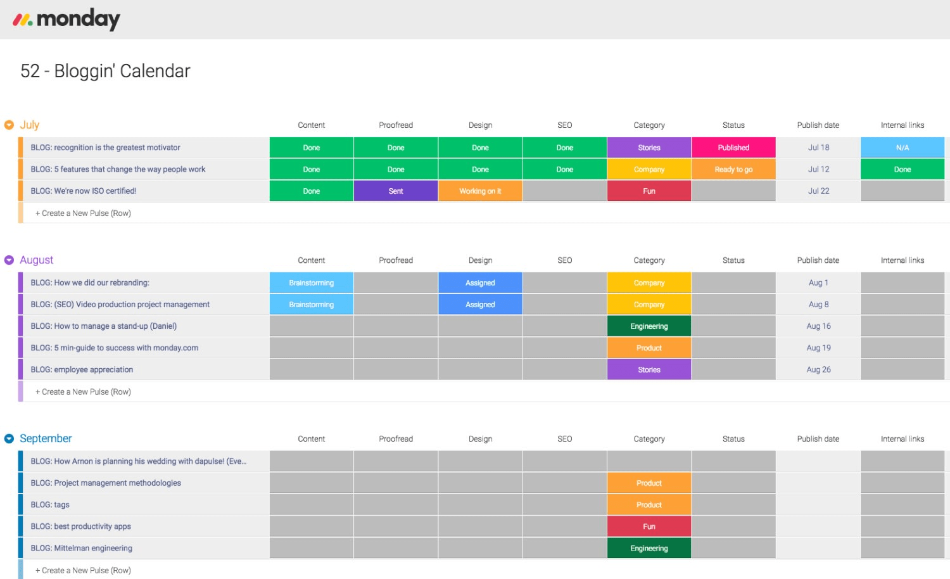This screenshot has height=579, width=950.
Task: Click Product category for 5 min-guide row
Action: pos(649,348)
